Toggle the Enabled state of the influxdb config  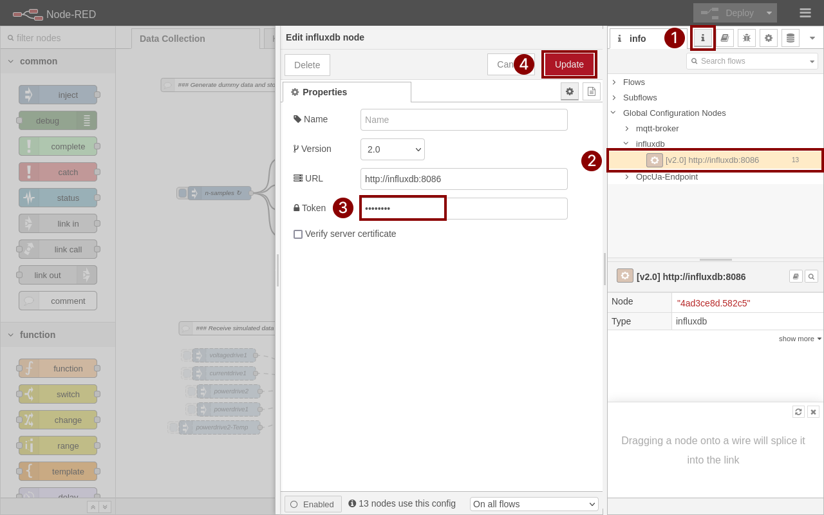[312, 504]
